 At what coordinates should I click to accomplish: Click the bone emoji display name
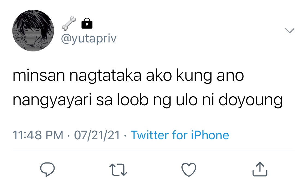69,23
